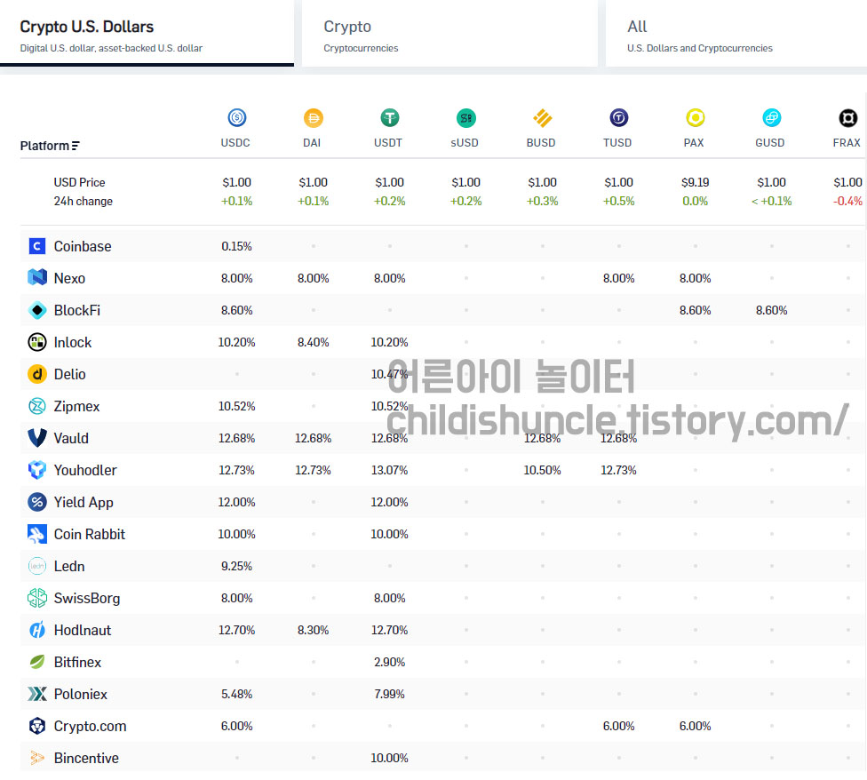Click the Coin Rabbit logo icon
The image size is (867, 780).
coord(37,534)
